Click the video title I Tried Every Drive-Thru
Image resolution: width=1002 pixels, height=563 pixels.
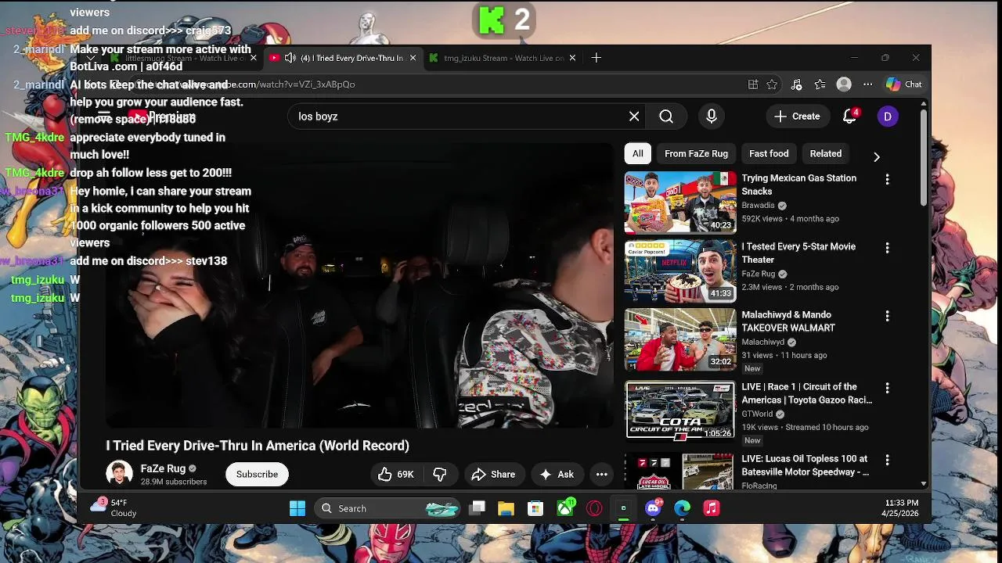tap(258, 446)
